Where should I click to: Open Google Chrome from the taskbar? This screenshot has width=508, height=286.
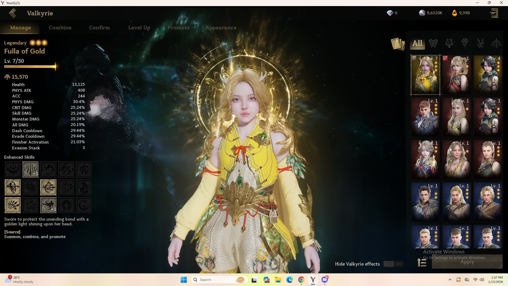click(x=301, y=280)
